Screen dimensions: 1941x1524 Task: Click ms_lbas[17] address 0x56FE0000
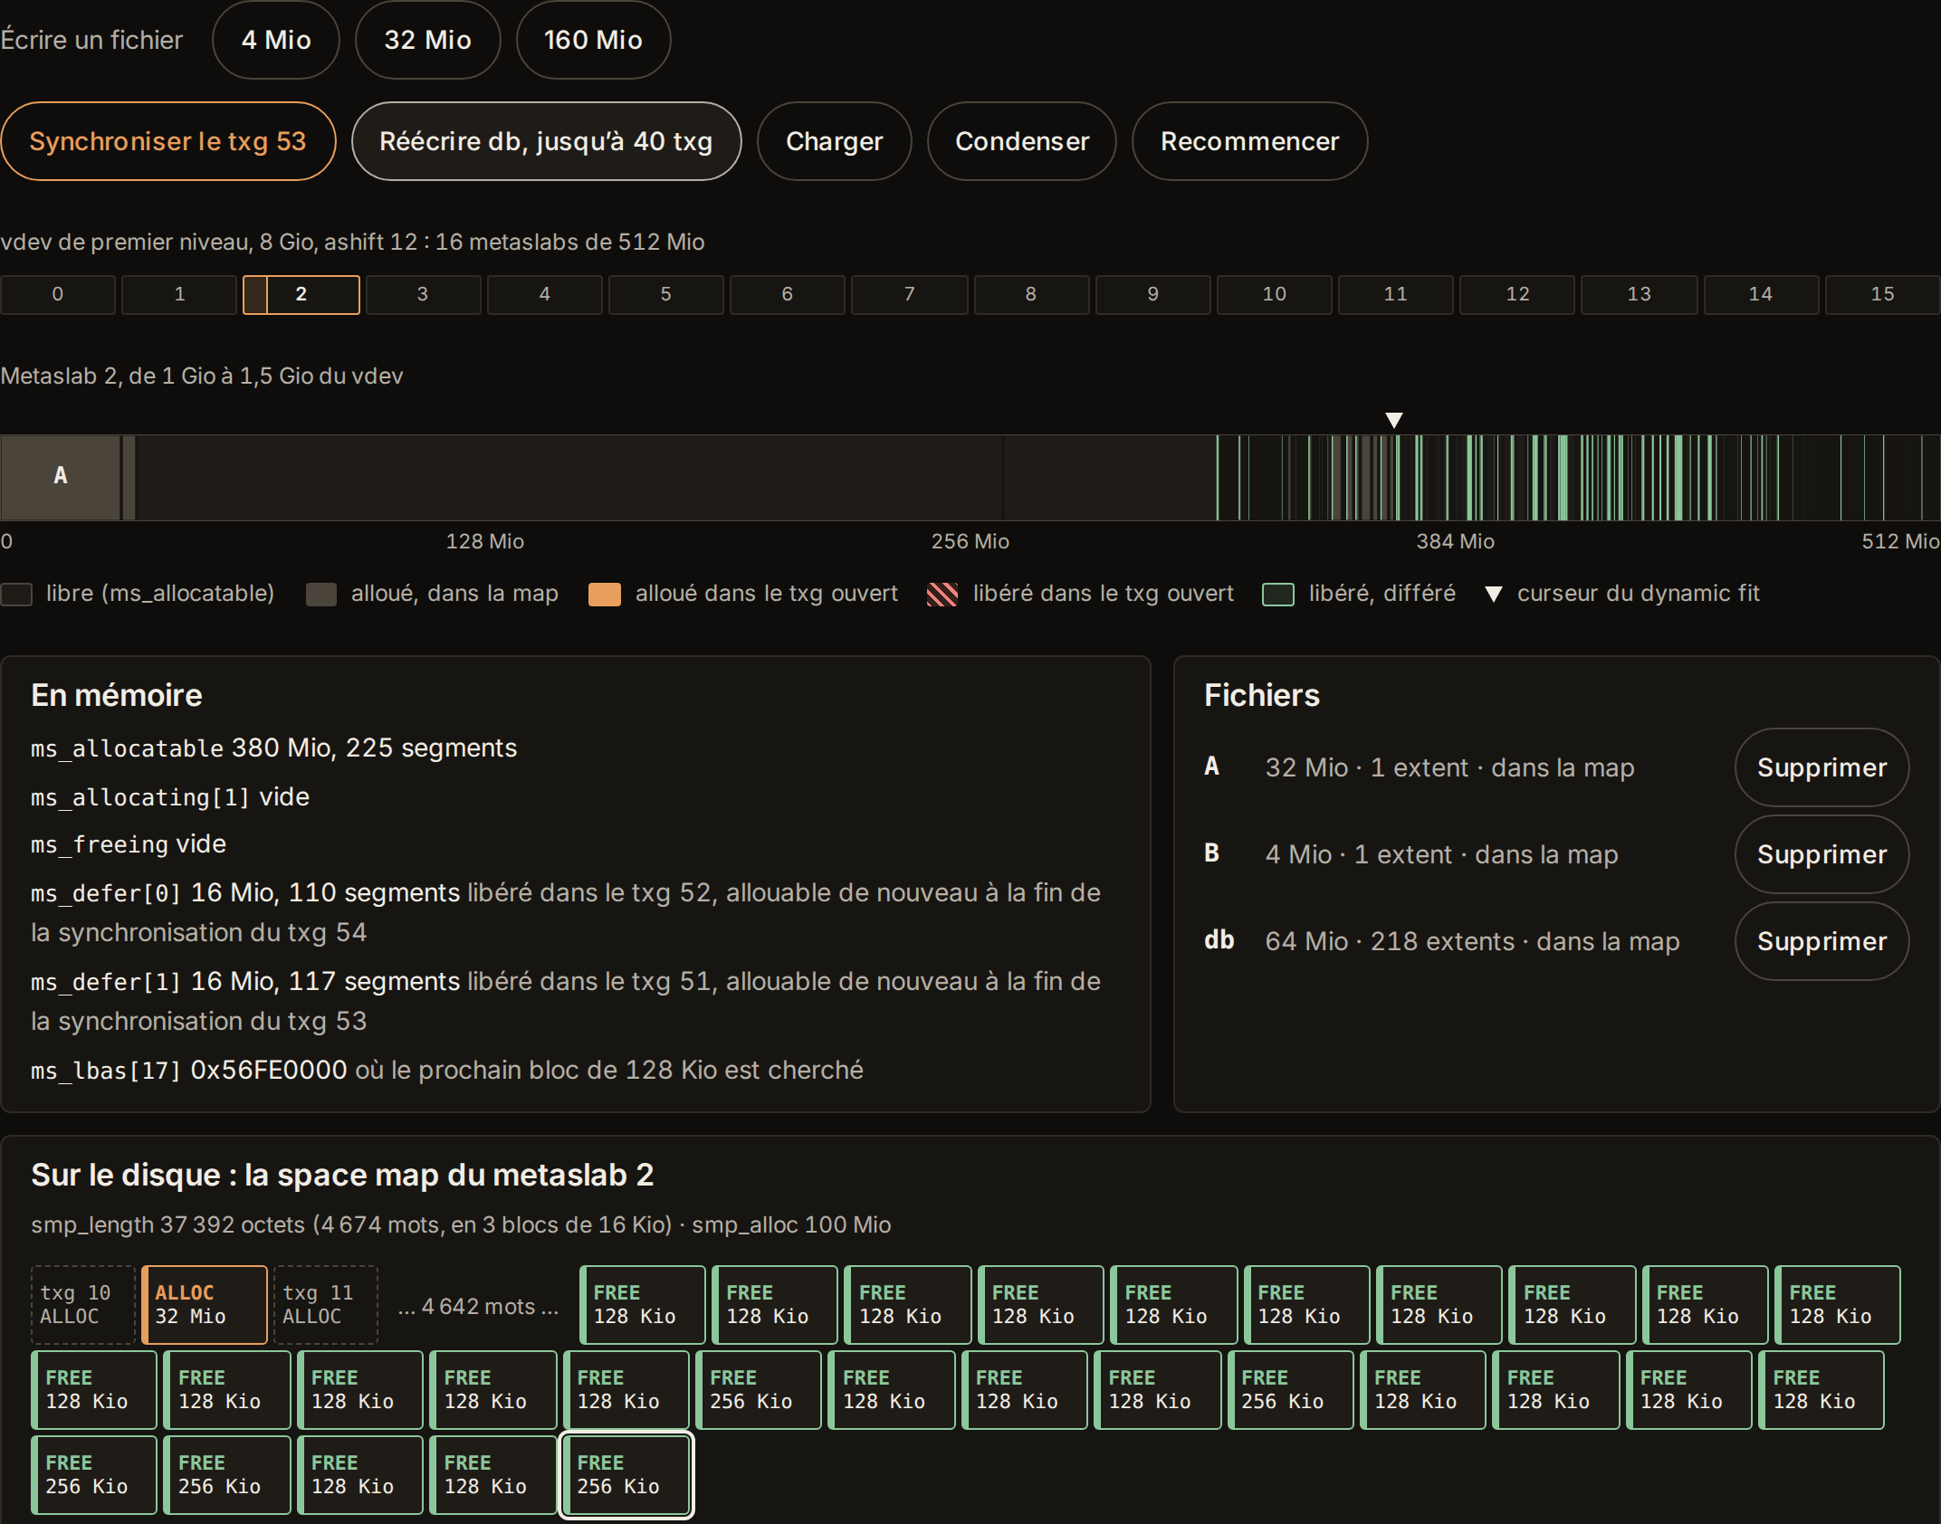click(x=269, y=1070)
